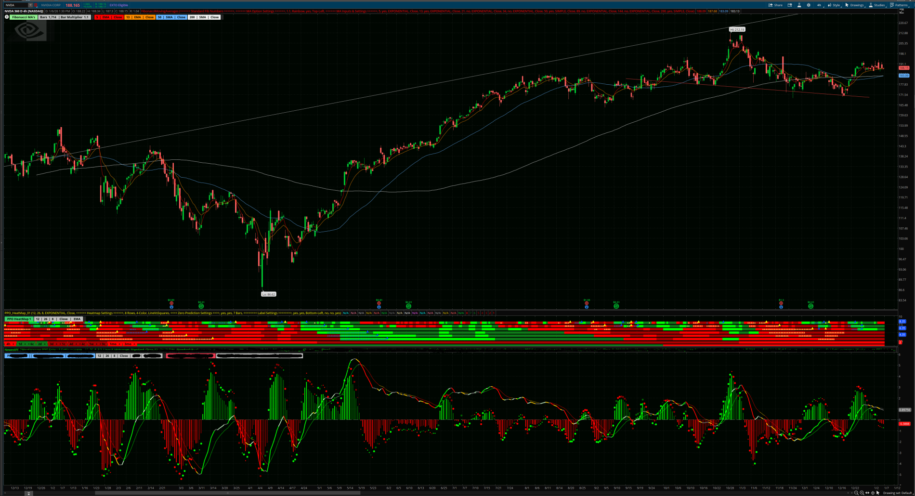
Task: Toggle the red 5 EMA Close chip
Action: pyautogui.click(x=110, y=17)
